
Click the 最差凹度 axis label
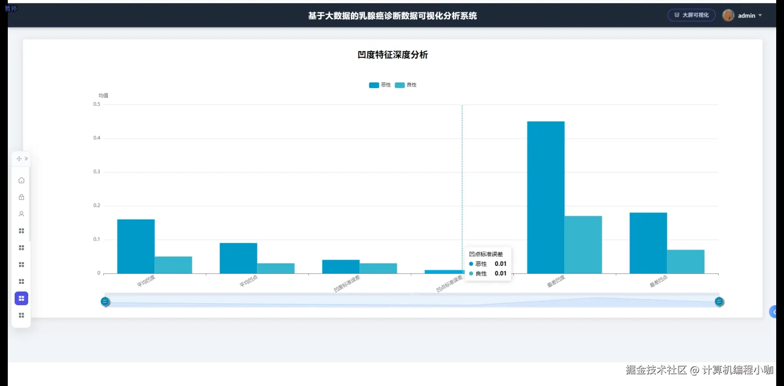click(556, 281)
